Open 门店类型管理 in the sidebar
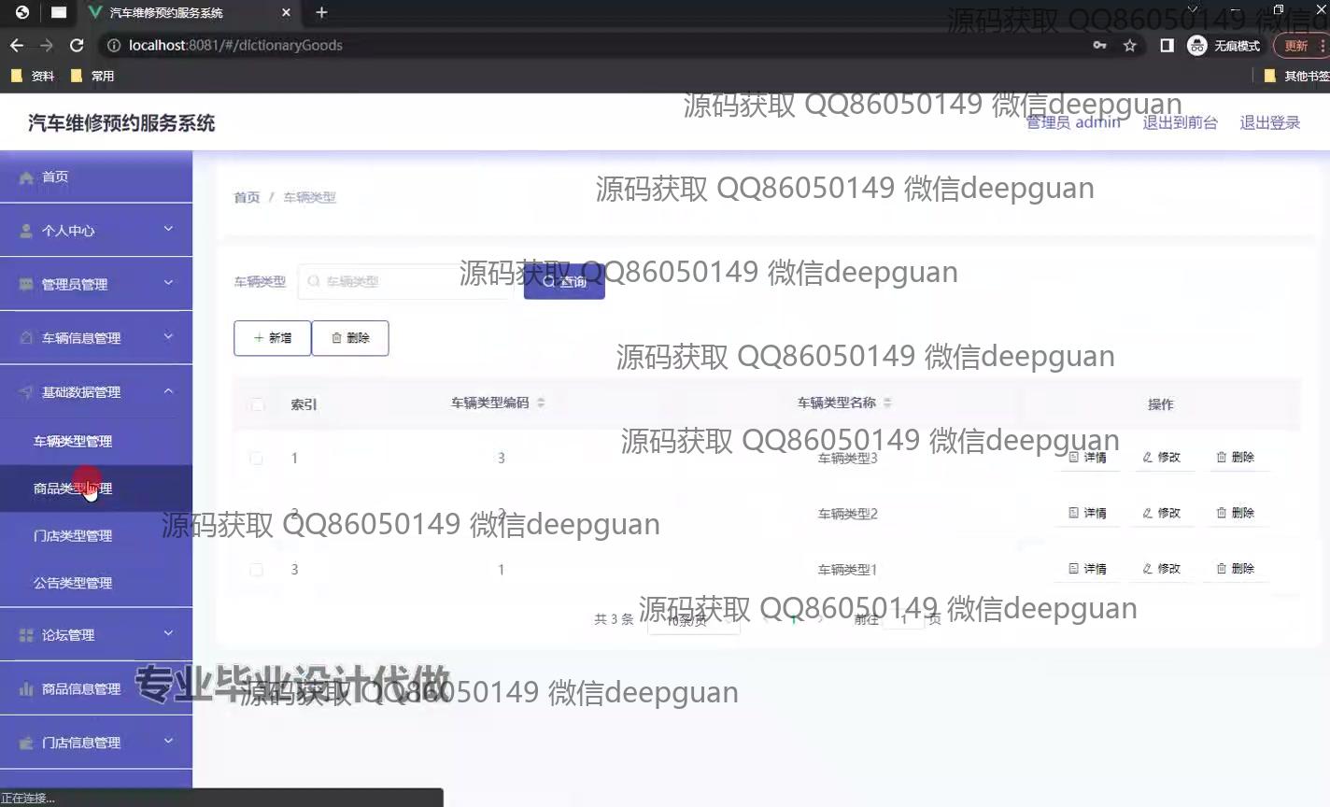The image size is (1330, 807). click(x=73, y=536)
